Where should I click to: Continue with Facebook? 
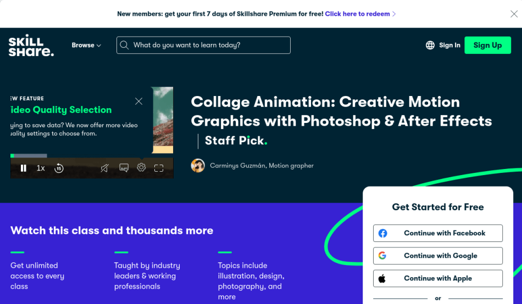tap(438, 233)
